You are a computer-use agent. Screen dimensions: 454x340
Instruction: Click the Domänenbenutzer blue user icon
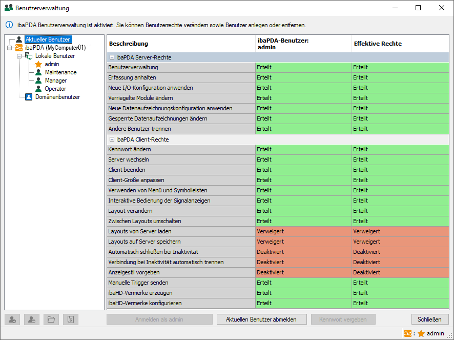(29, 97)
